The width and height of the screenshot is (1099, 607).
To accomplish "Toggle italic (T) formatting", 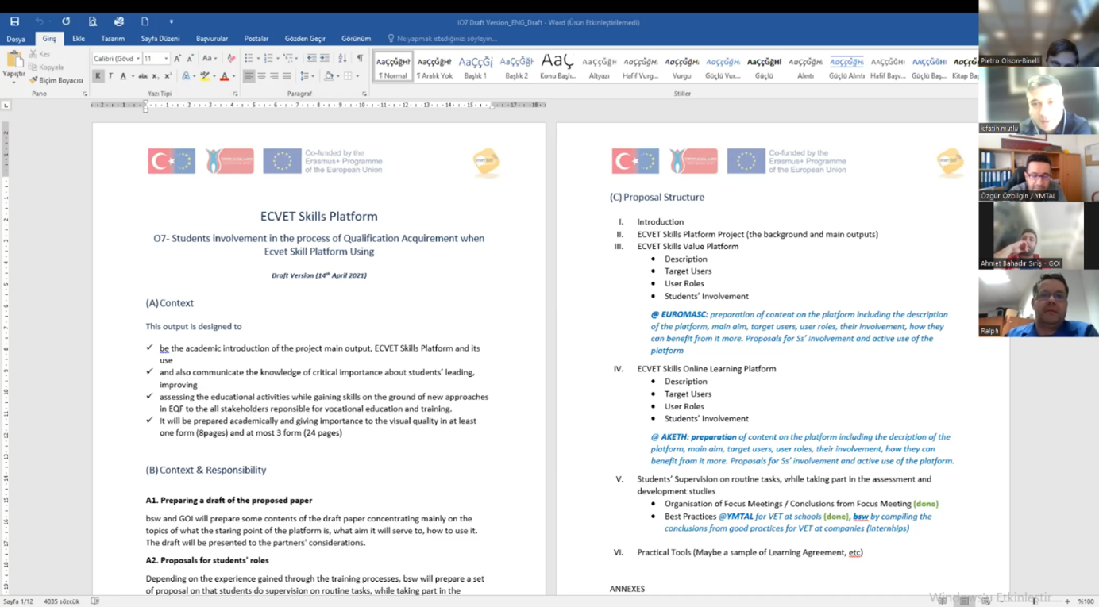I will click(x=110, y=76).
